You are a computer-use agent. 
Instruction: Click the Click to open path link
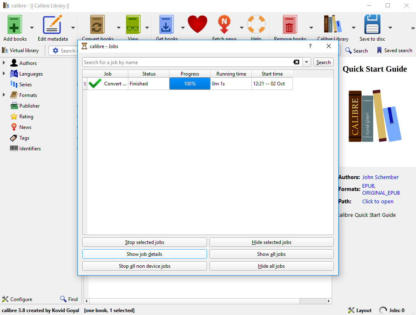[x=378, y=201]
